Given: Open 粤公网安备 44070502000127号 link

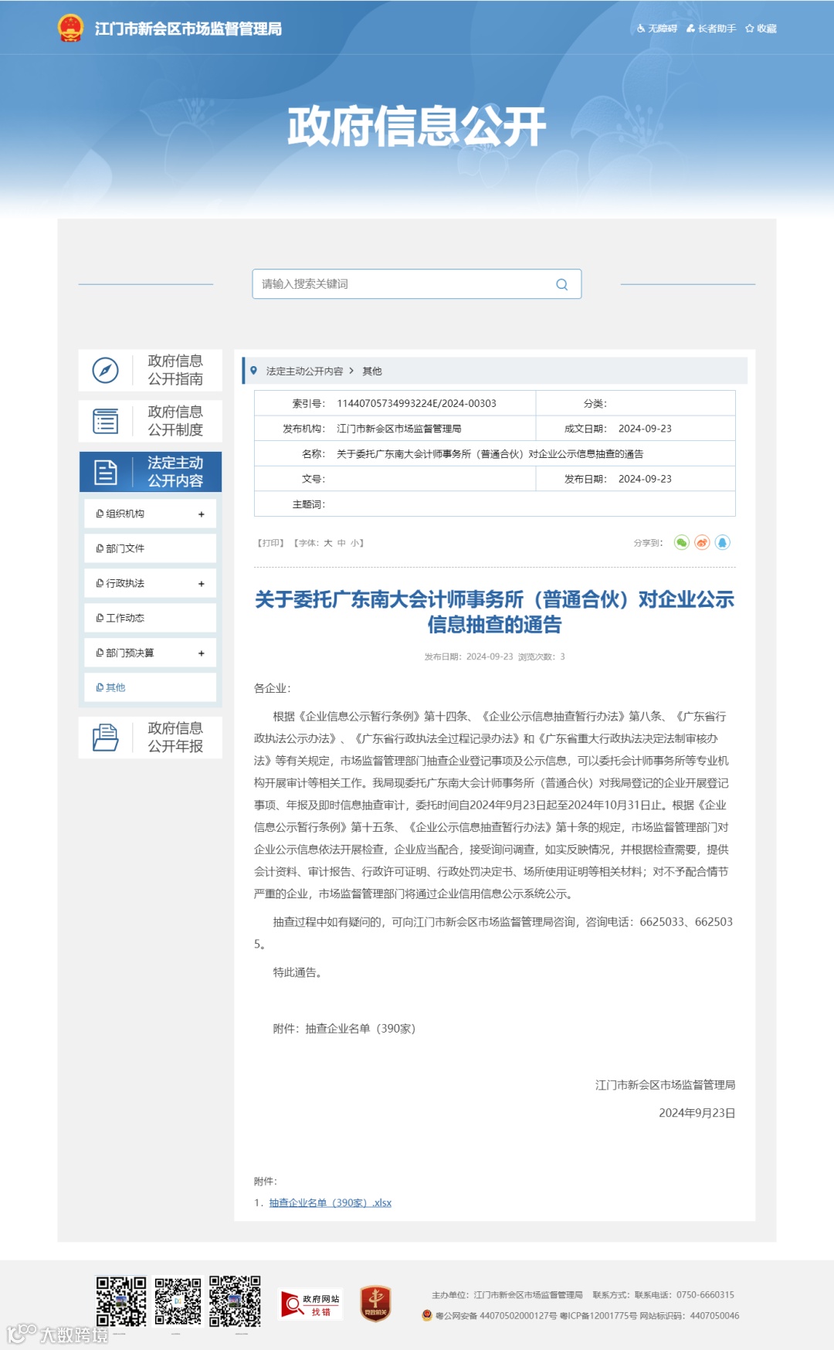Looking at the screenshot, I should pyautogui.click(x=496, y=1316).
